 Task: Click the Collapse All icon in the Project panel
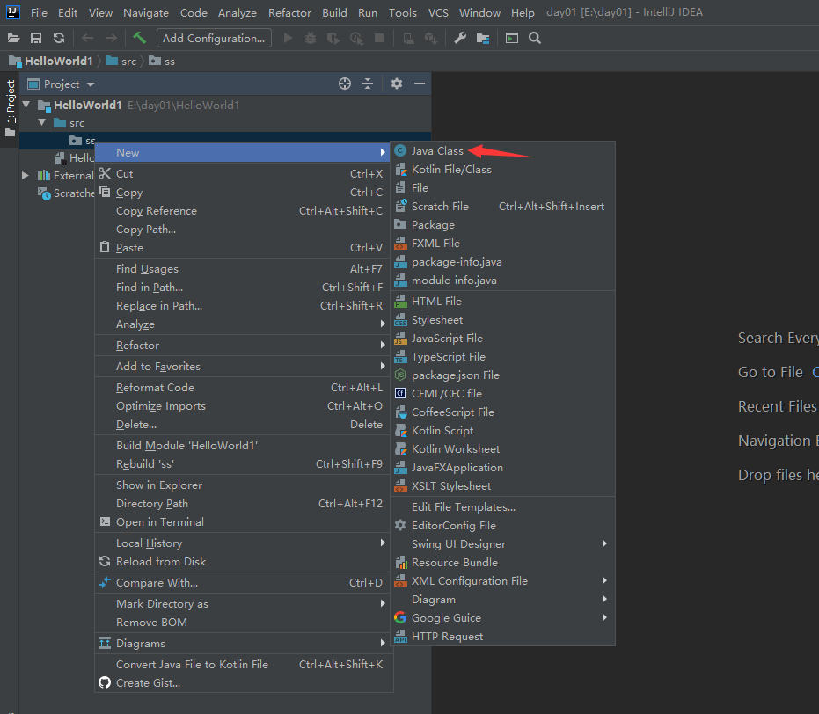coord(368,84)
